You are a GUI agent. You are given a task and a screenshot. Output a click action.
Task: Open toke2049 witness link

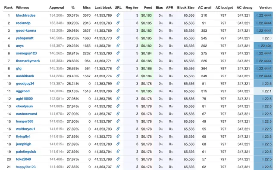pyautogui.click(x=23, y=159)
